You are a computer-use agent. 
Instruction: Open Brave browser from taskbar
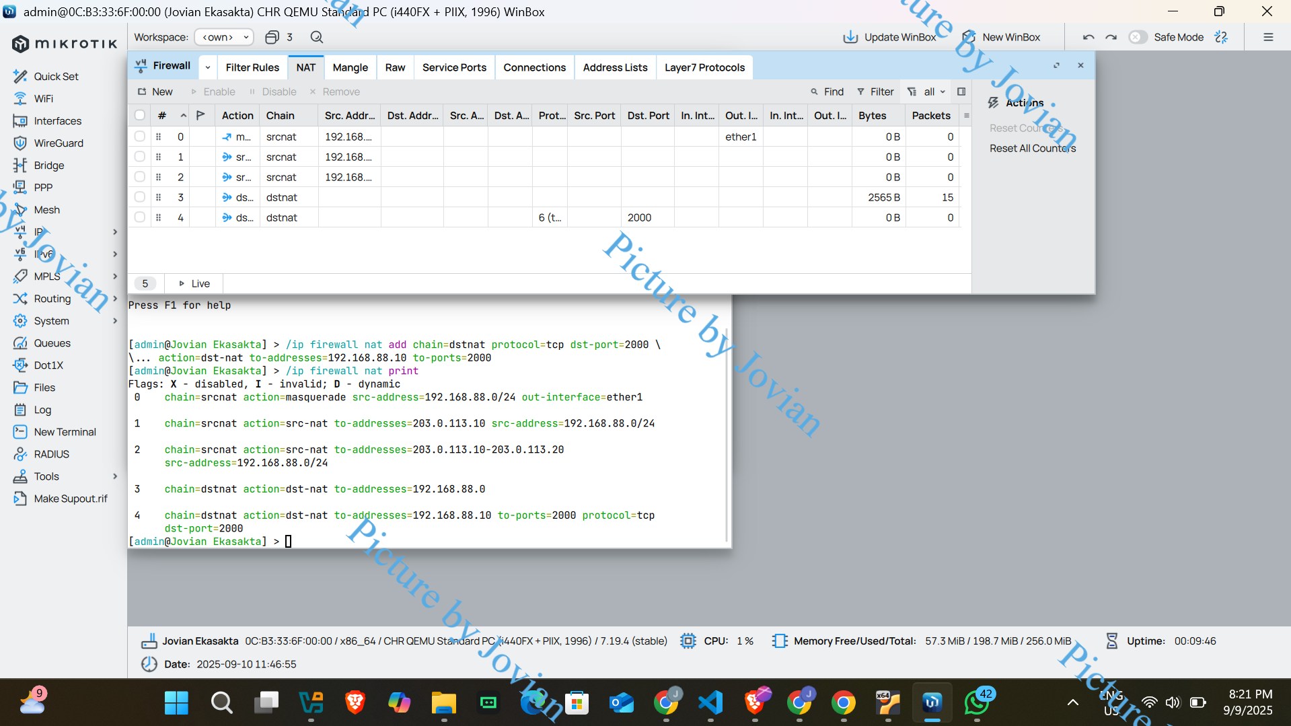355,703
